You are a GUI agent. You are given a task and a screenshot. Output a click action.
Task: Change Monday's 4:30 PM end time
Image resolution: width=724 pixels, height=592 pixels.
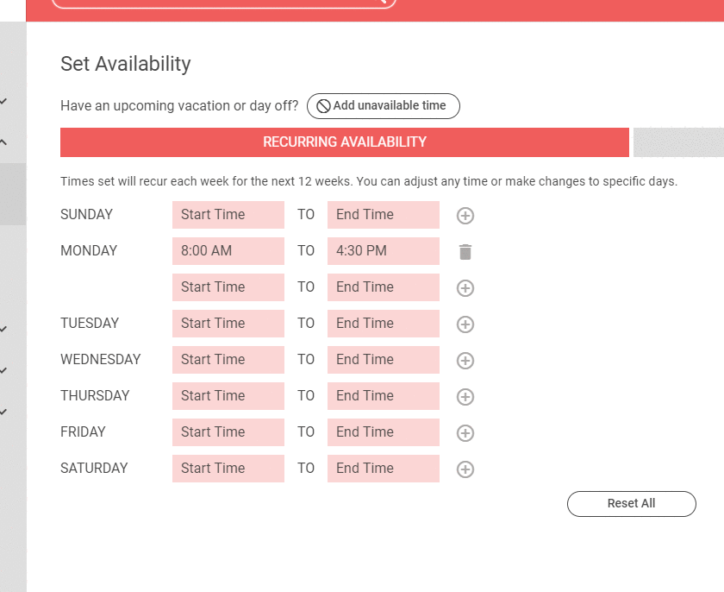coord(384,251)
